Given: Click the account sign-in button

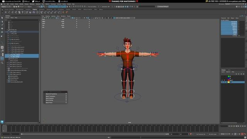Looking at the screenshot, I should pos(163,7).
